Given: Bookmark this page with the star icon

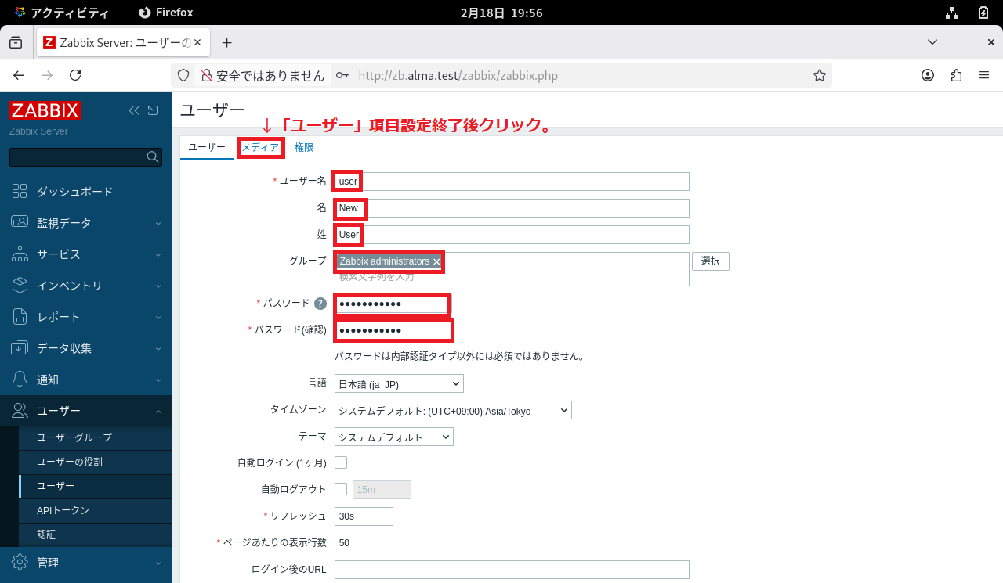Looking at the screenshot, I should tap(820, 75).
